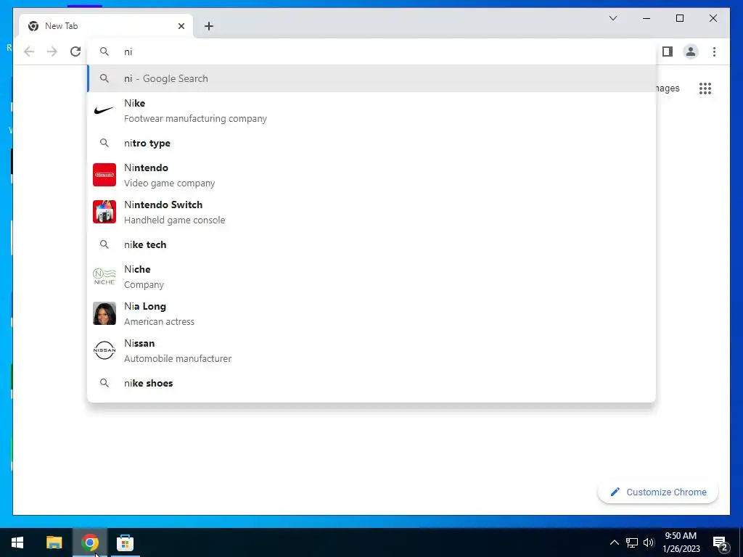Screen dimensions: 743x557
Task: Click the green Niche logo icon
Action: click(x=104, y=276)
